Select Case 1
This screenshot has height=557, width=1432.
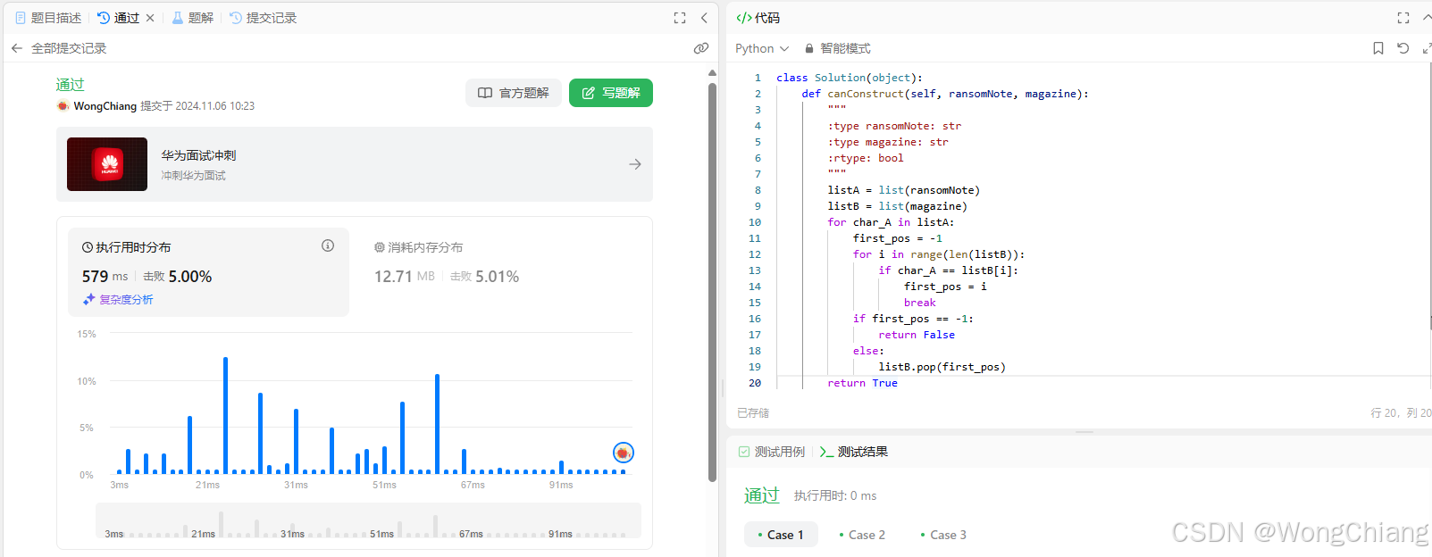click(x=781, y=535)
